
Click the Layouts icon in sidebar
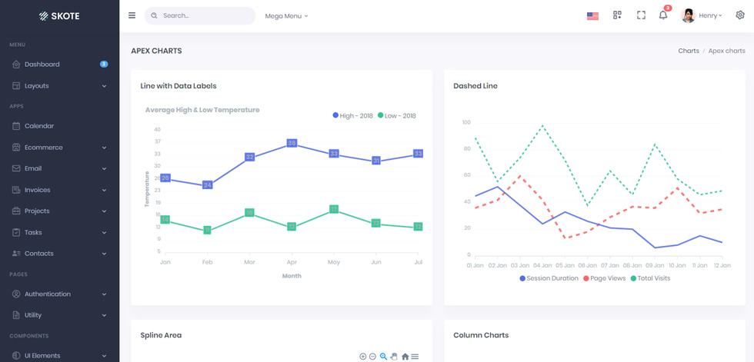(16, 86)
